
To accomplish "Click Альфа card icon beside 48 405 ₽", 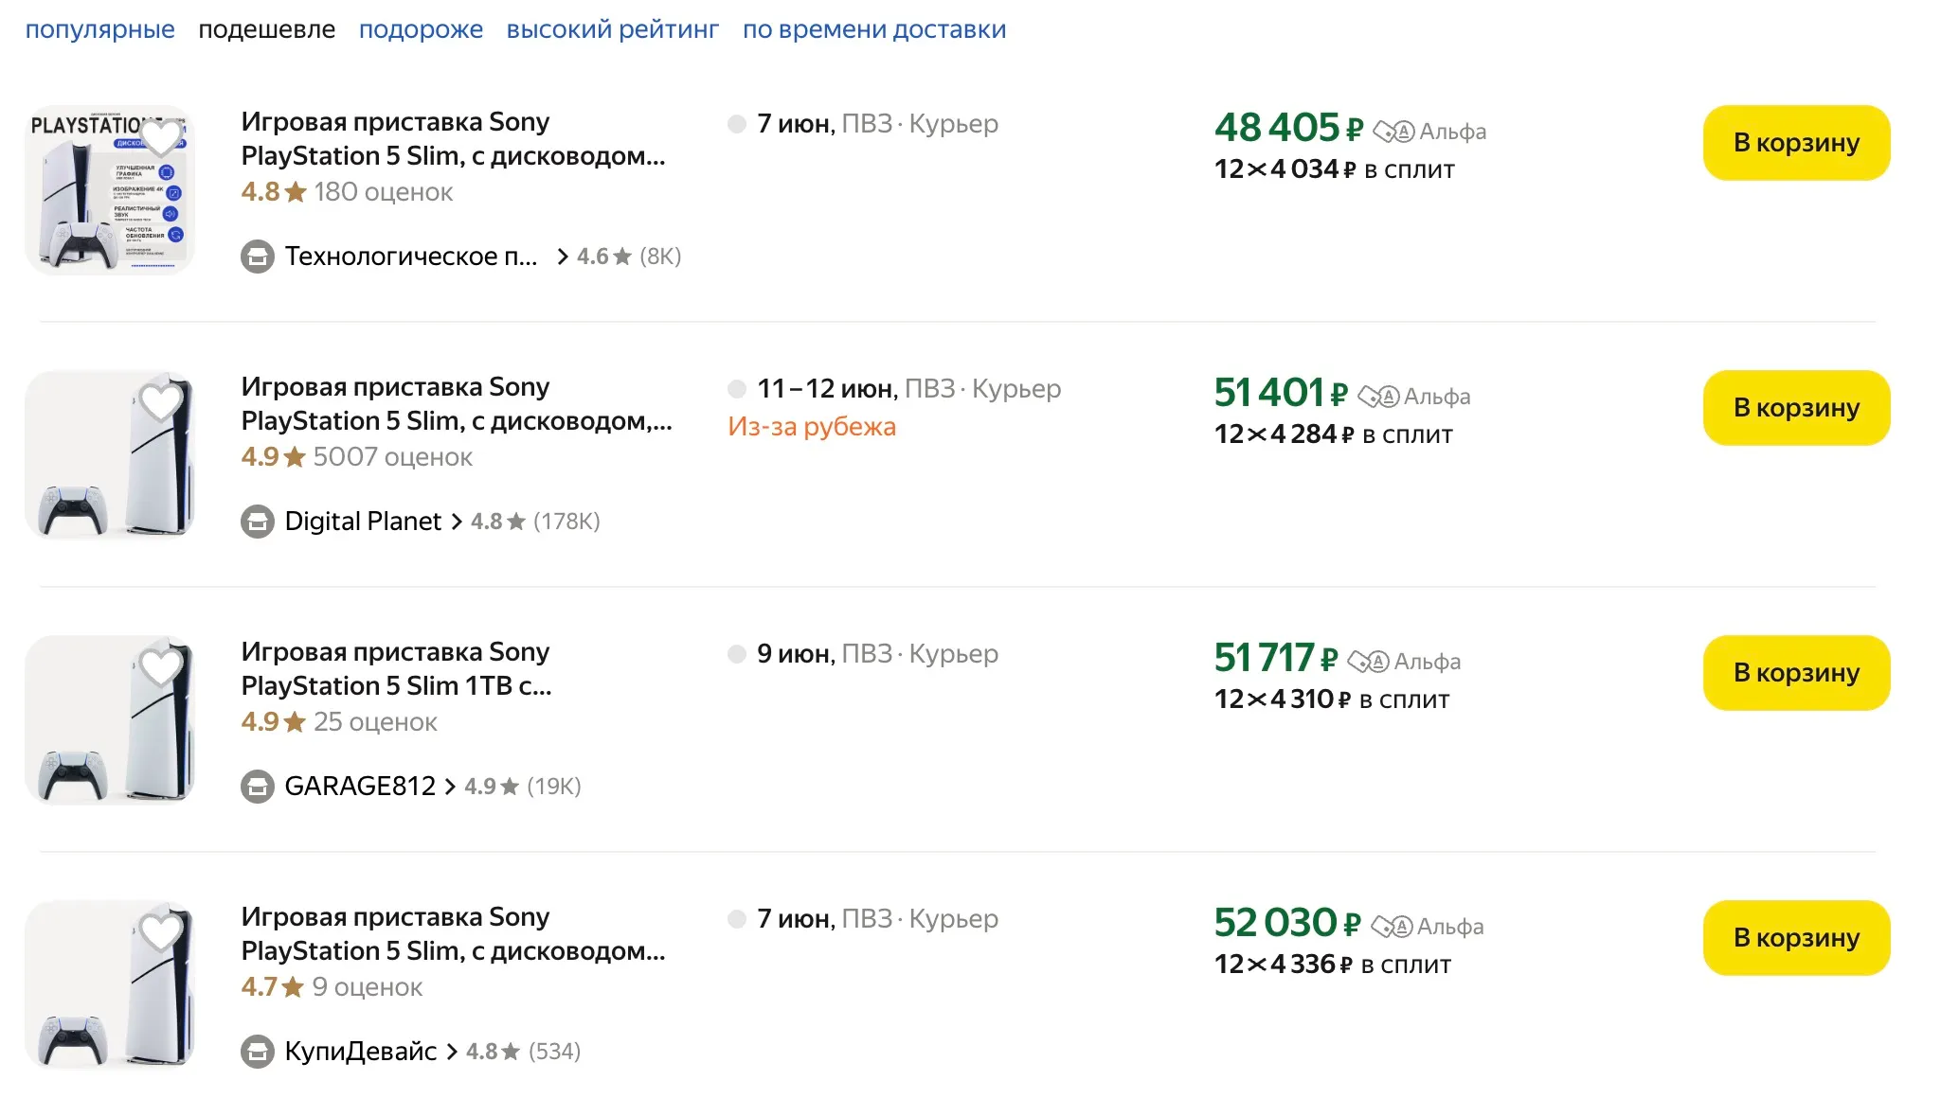I will [x=1393, y=132].
